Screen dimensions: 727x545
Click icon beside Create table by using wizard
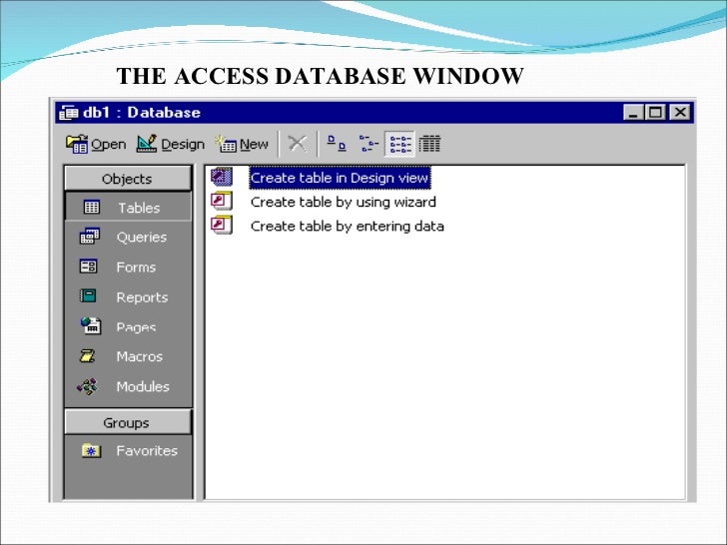pyautogui.click(x=222, y=201)
